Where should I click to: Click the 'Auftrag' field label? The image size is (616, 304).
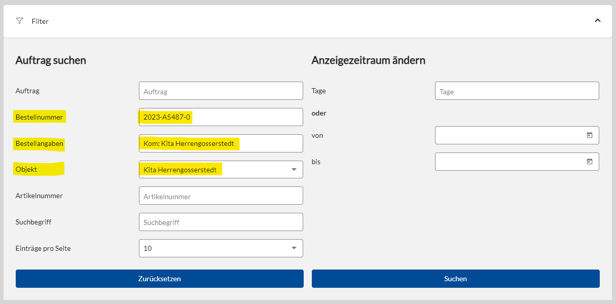point(27,91)
